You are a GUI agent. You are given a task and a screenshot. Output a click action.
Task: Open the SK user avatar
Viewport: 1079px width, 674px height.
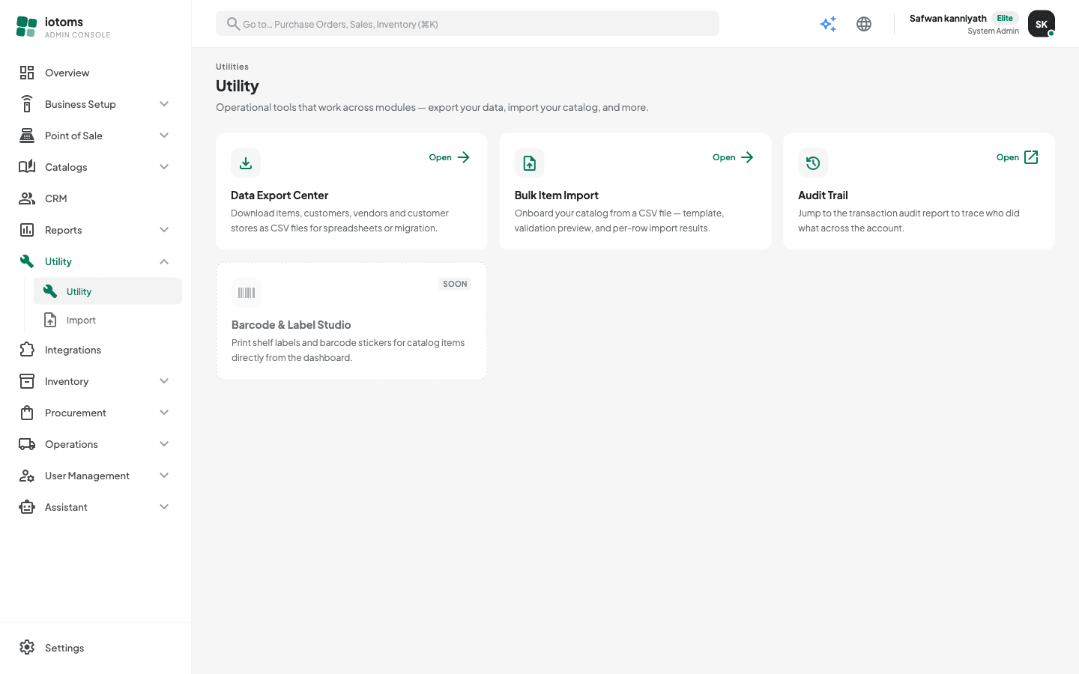pos(1042,24)
